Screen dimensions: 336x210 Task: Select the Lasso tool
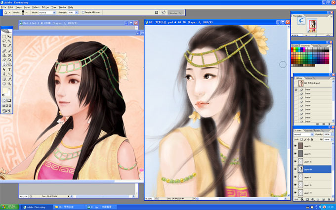4,41
